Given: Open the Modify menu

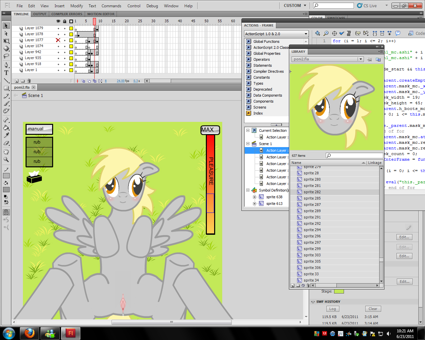Looking at the screenshot, I should (x=76, y=6).
